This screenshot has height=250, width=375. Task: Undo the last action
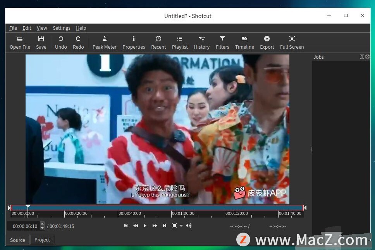coord(61,43)
